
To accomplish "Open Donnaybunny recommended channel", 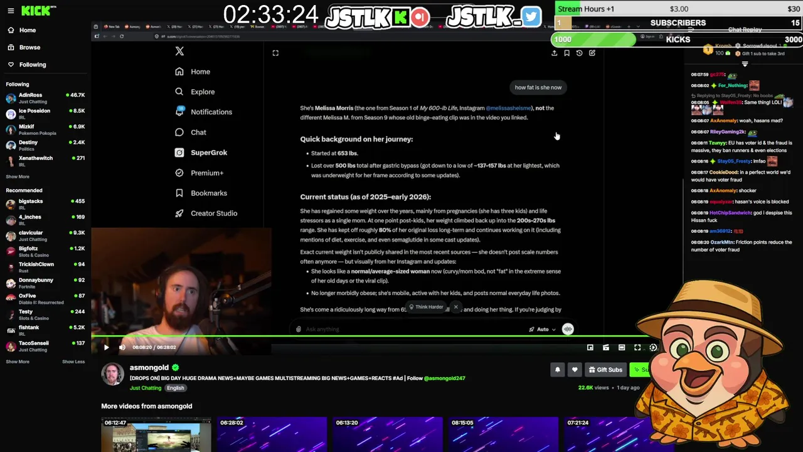I will [45, 282].
